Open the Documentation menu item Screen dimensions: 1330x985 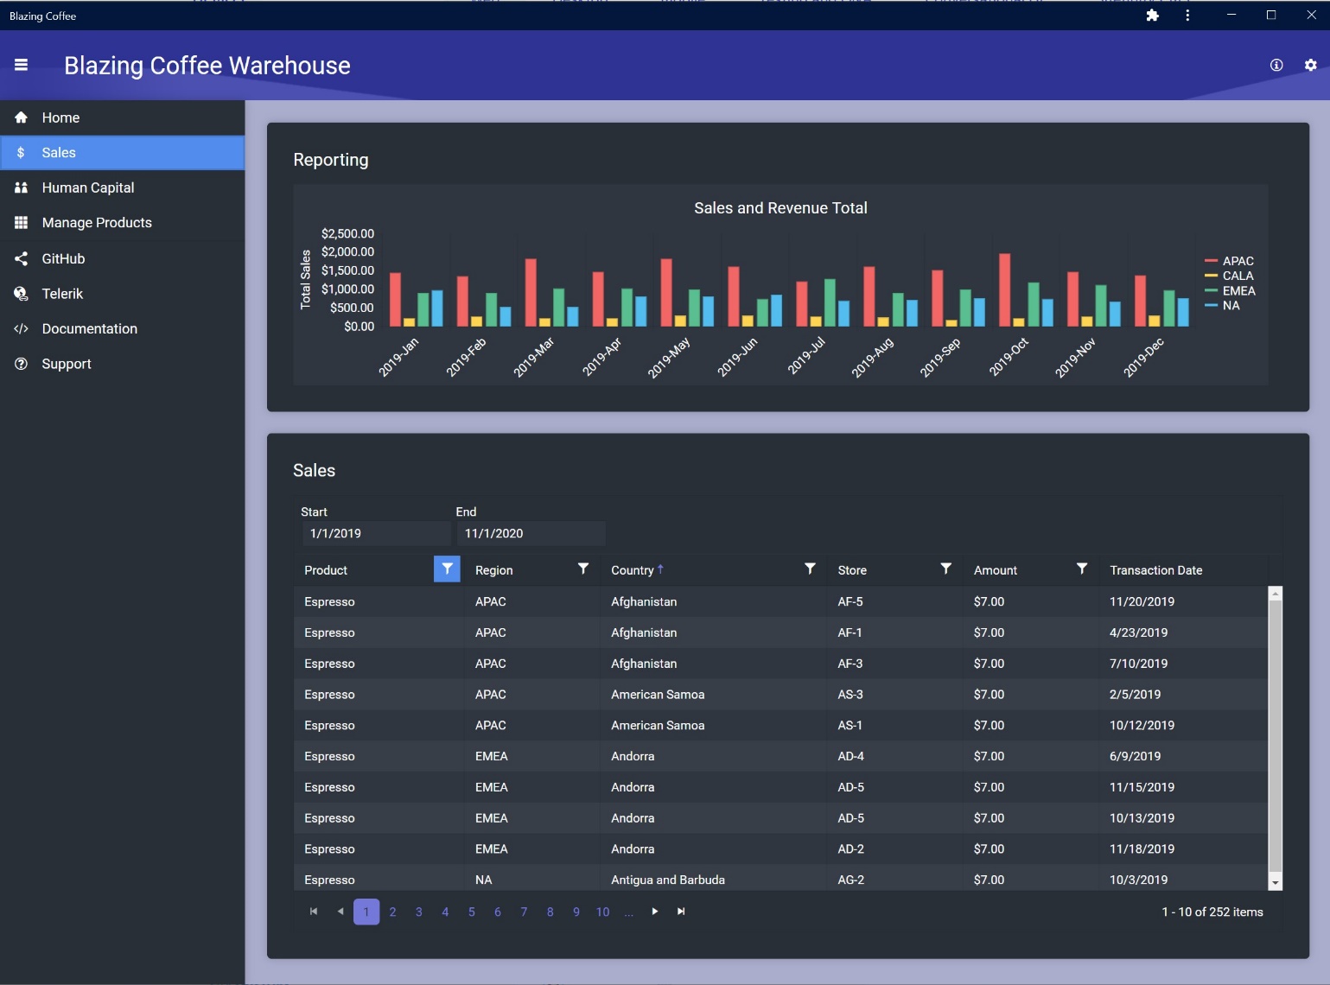pos(123,328)
